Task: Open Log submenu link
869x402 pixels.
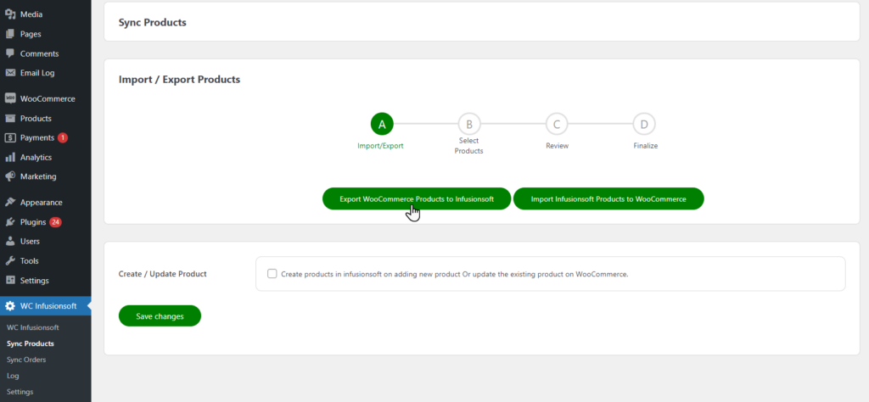Action: (x=13, y=376)
